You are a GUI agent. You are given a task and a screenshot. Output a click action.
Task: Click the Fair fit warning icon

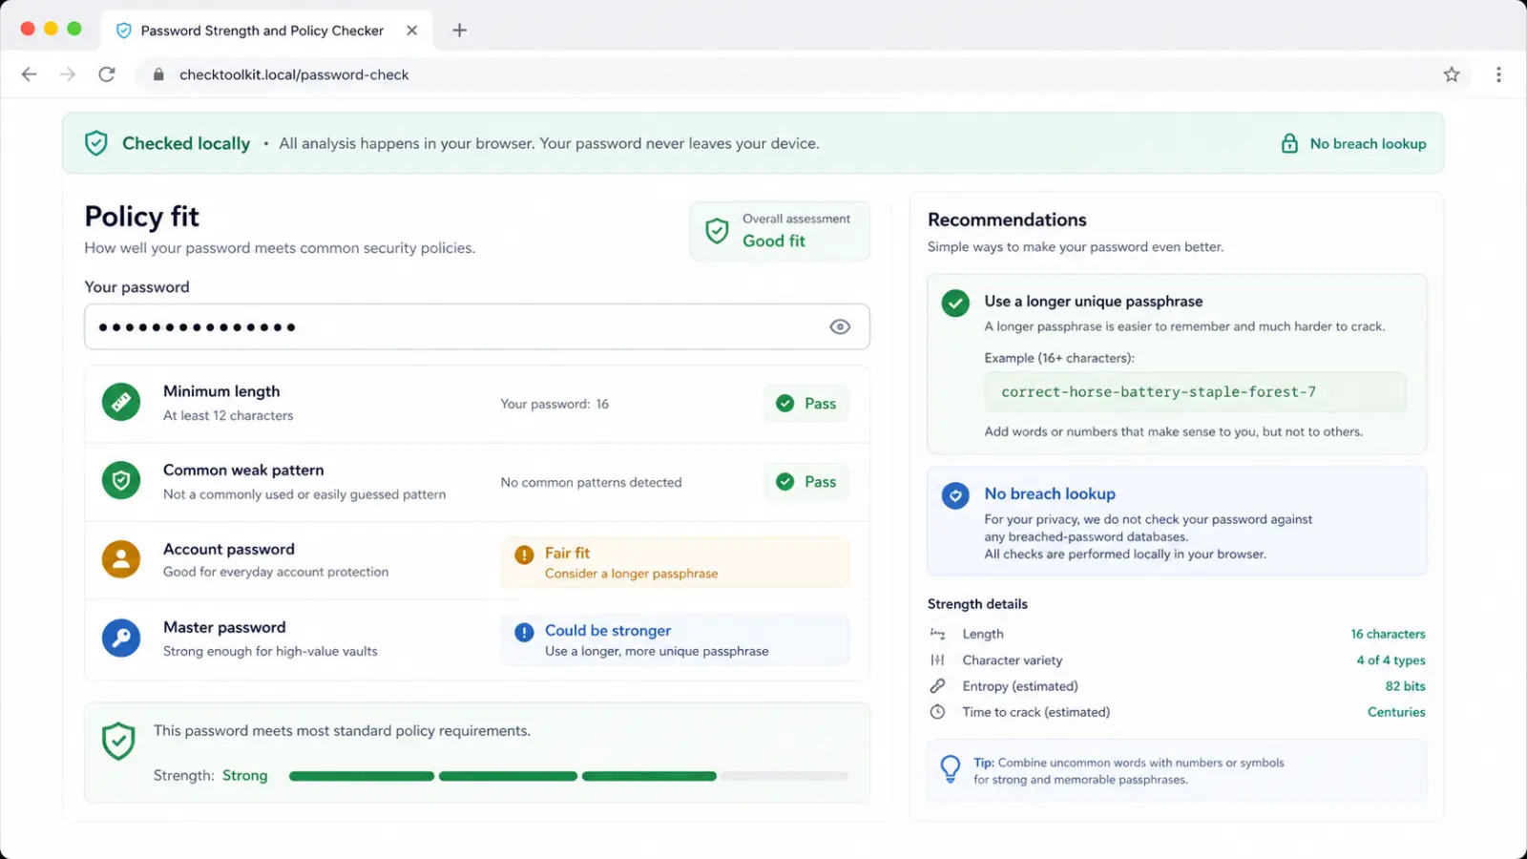524,555
